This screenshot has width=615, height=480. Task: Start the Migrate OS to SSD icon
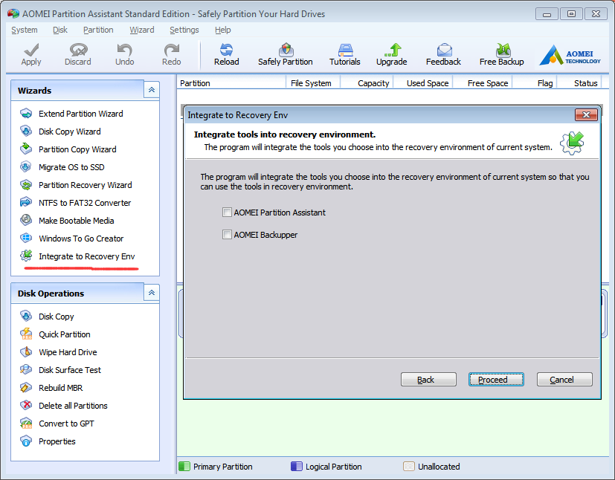(26, 167)
